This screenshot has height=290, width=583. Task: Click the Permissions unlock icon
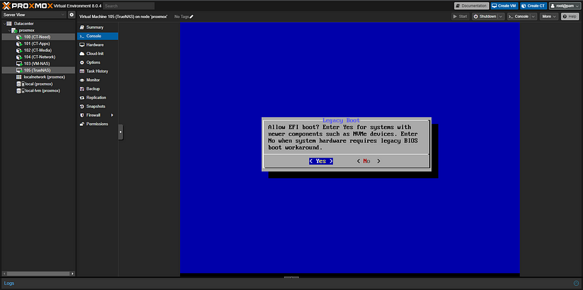[82, 124]
